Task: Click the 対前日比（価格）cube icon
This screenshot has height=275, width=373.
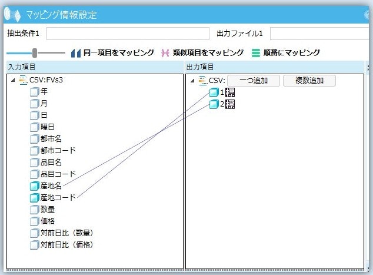Action: (35, 245)
